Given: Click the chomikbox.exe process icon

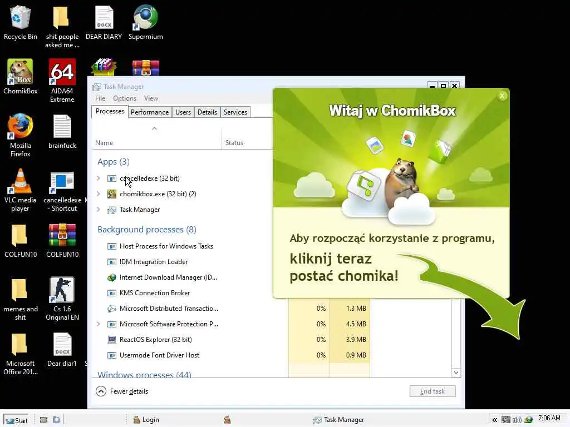Looking at the screenshot, I should click(x=111, y=194).
